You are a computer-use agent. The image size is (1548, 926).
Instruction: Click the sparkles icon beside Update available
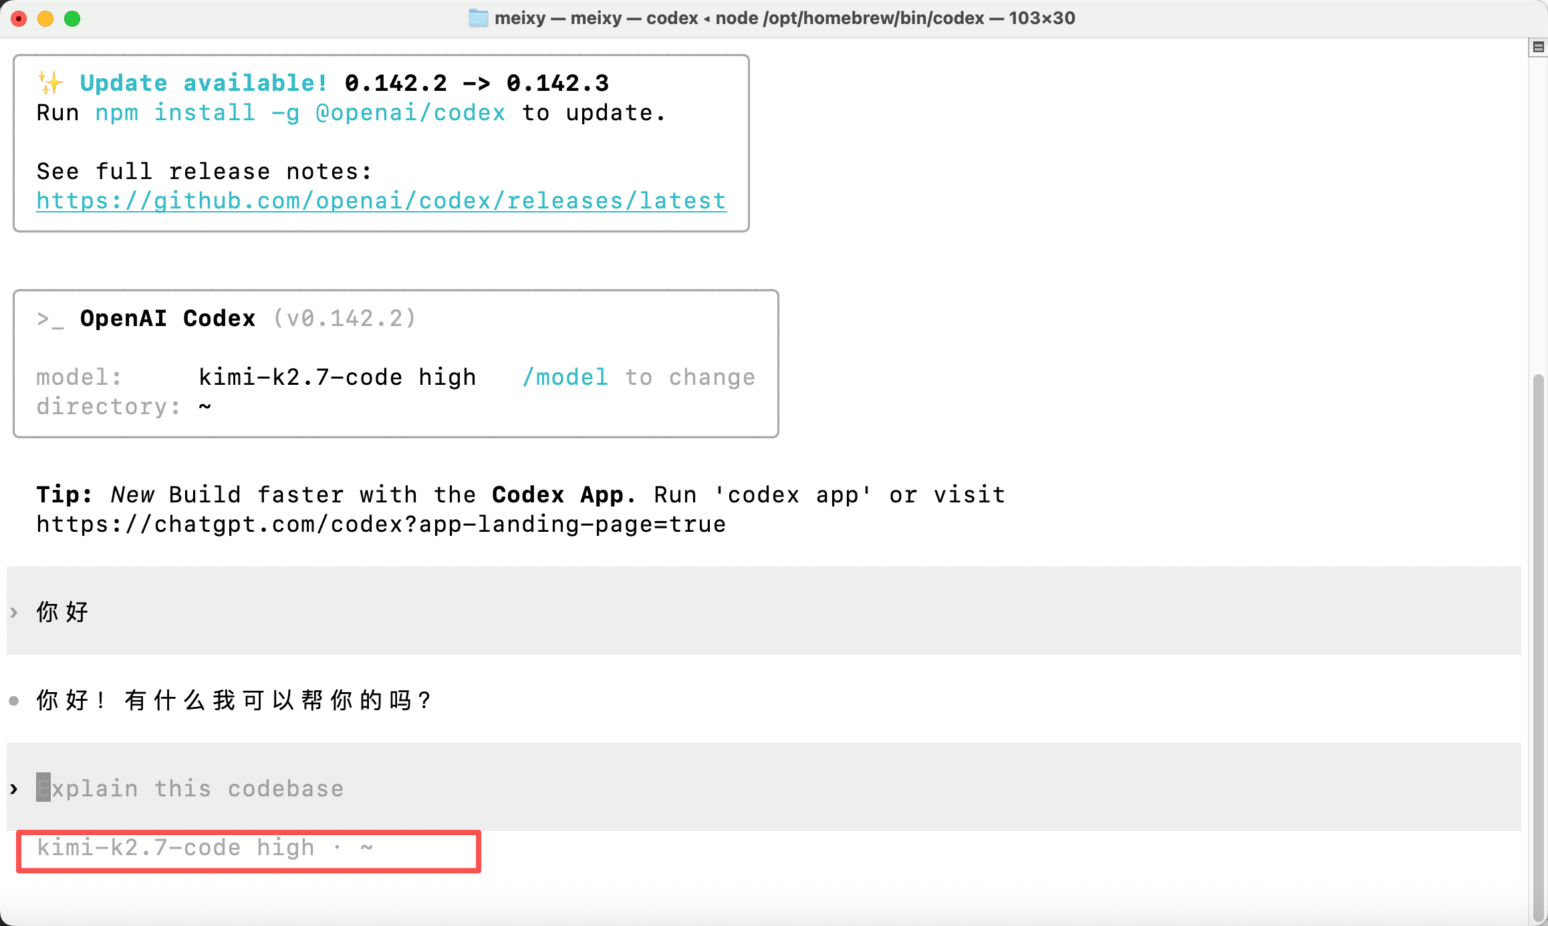pos(50,83)
